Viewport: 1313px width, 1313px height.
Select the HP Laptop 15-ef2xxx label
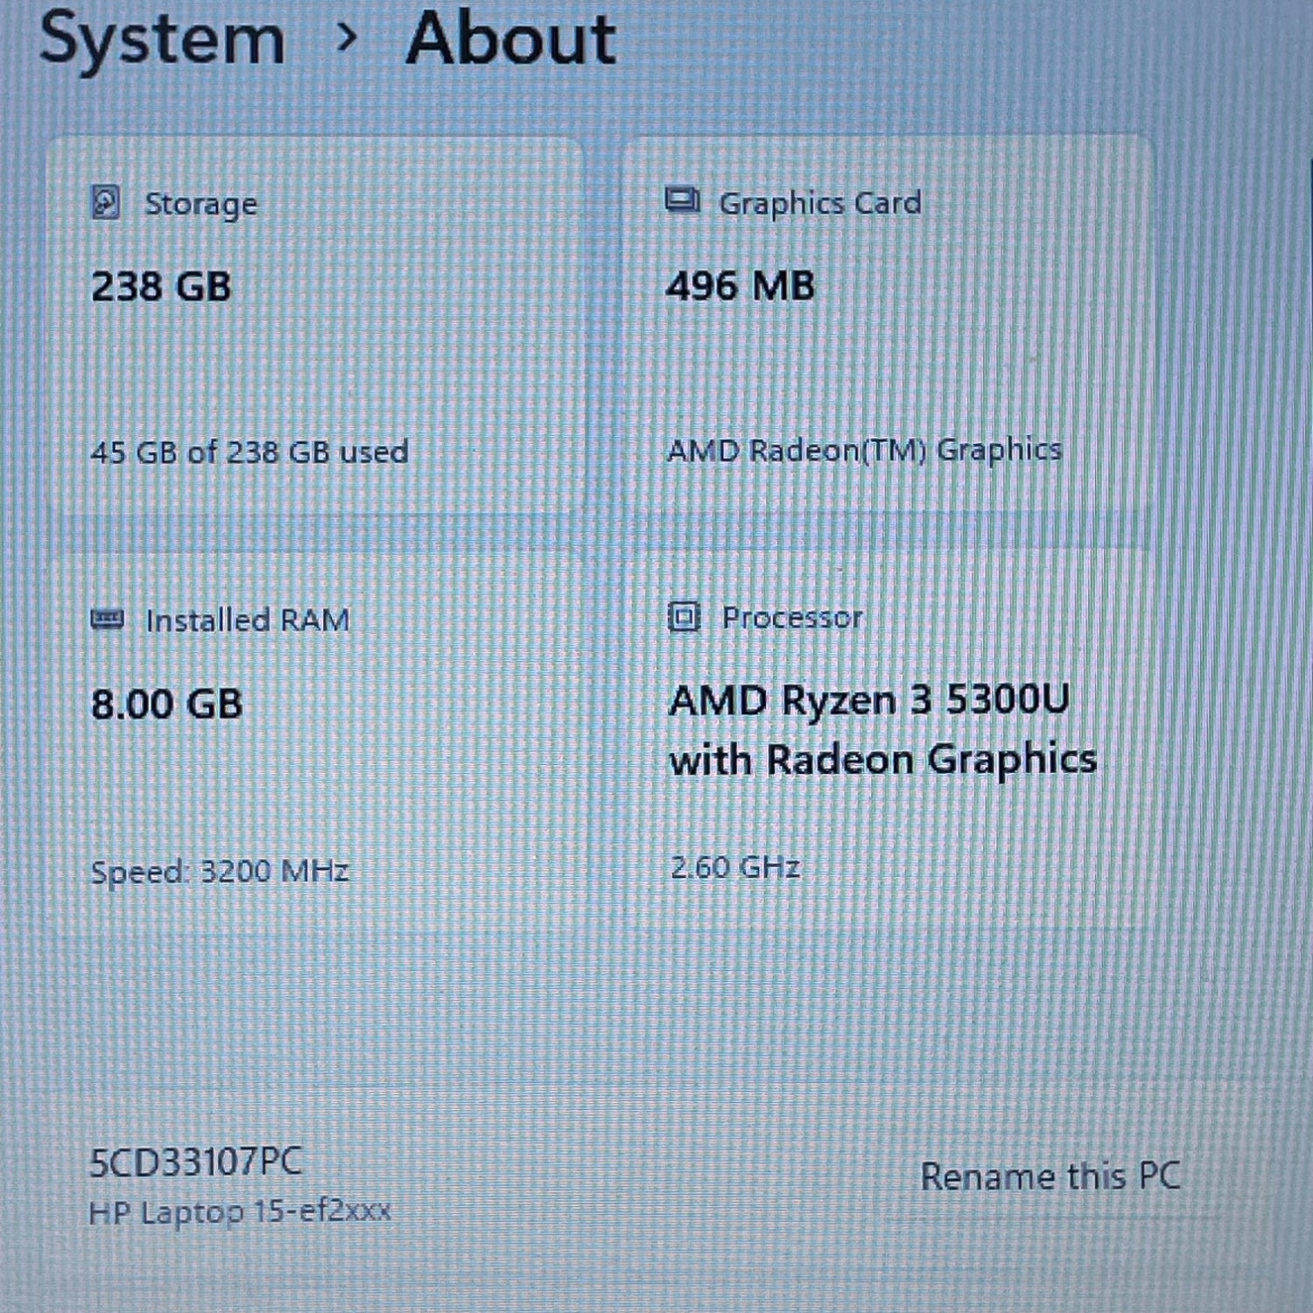click(x=241, y=1212)
